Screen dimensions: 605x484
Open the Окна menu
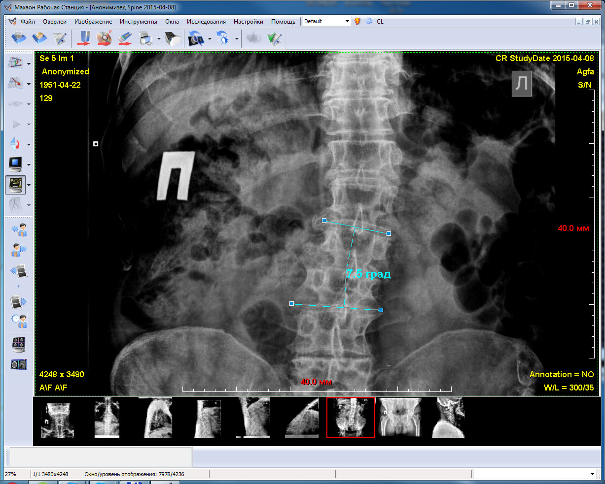pos(172,22)
